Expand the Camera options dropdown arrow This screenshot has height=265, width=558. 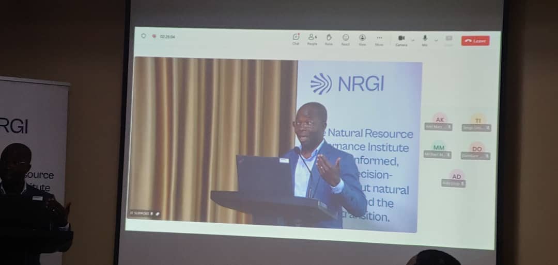coord(413,41)
